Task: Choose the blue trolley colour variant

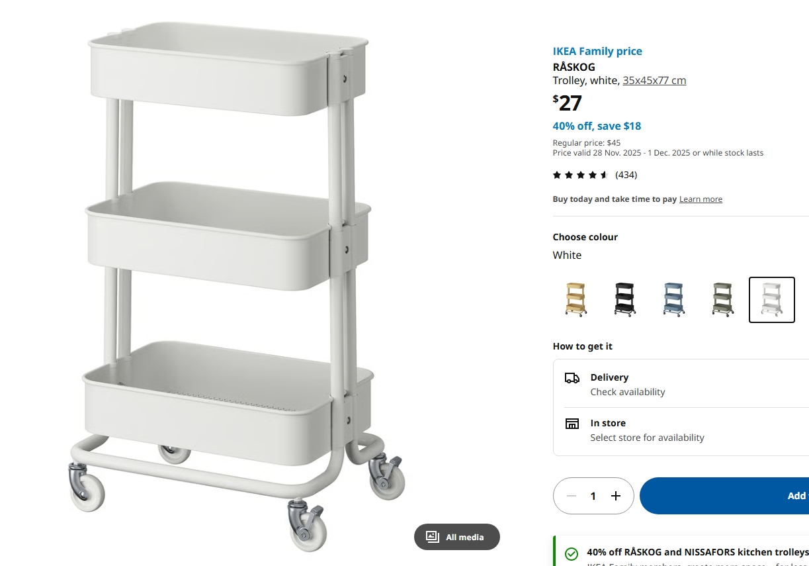Action: click(673, 299)
